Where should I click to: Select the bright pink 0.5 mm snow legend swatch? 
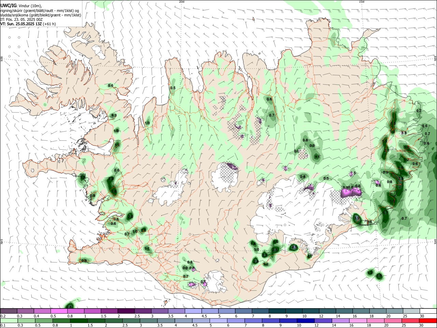tap(59, 311)
